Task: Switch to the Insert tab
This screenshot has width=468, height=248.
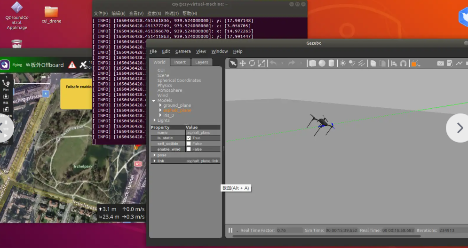Action: pyautogui.click(x=180, y=62)
